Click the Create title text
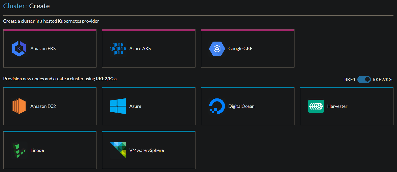The height and width of the screenshot is (172, 397). tap(39, 6)
